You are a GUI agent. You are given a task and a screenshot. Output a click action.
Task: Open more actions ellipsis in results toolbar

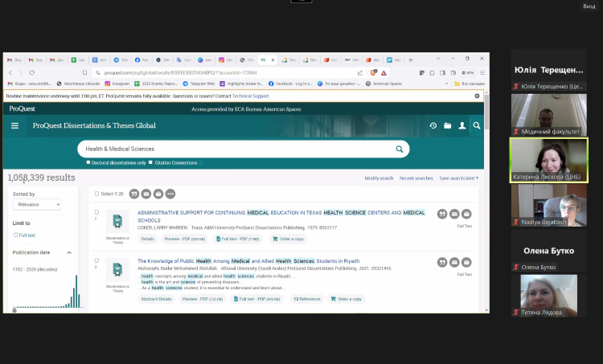click(170, 194)
